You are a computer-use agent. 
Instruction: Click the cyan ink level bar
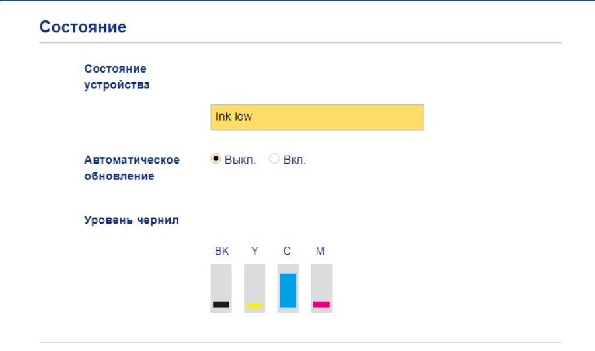tap(288, 290)
